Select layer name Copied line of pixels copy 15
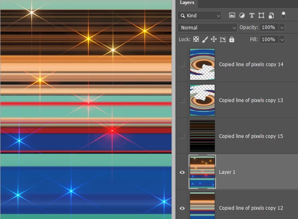 251,136
